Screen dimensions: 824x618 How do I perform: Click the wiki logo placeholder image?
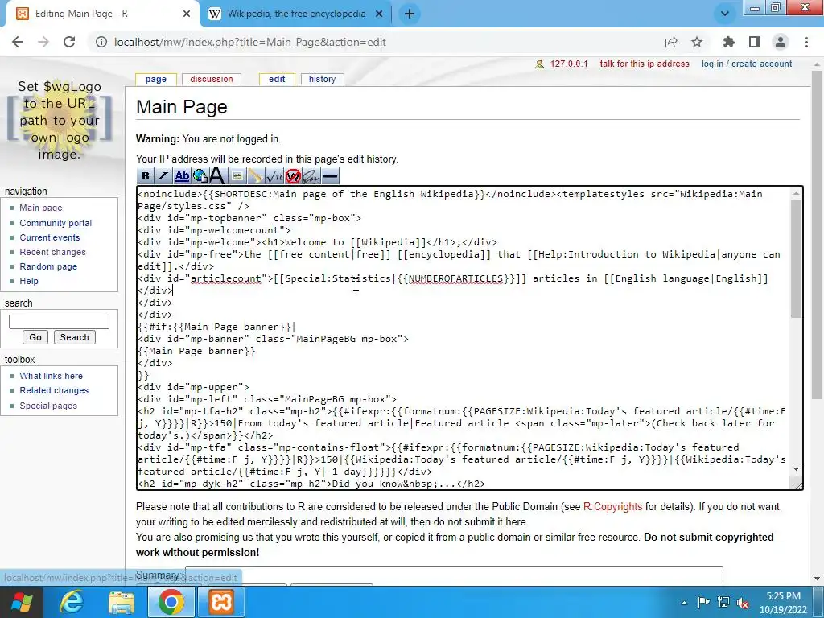pyautogui.click(x=60, y=121)
